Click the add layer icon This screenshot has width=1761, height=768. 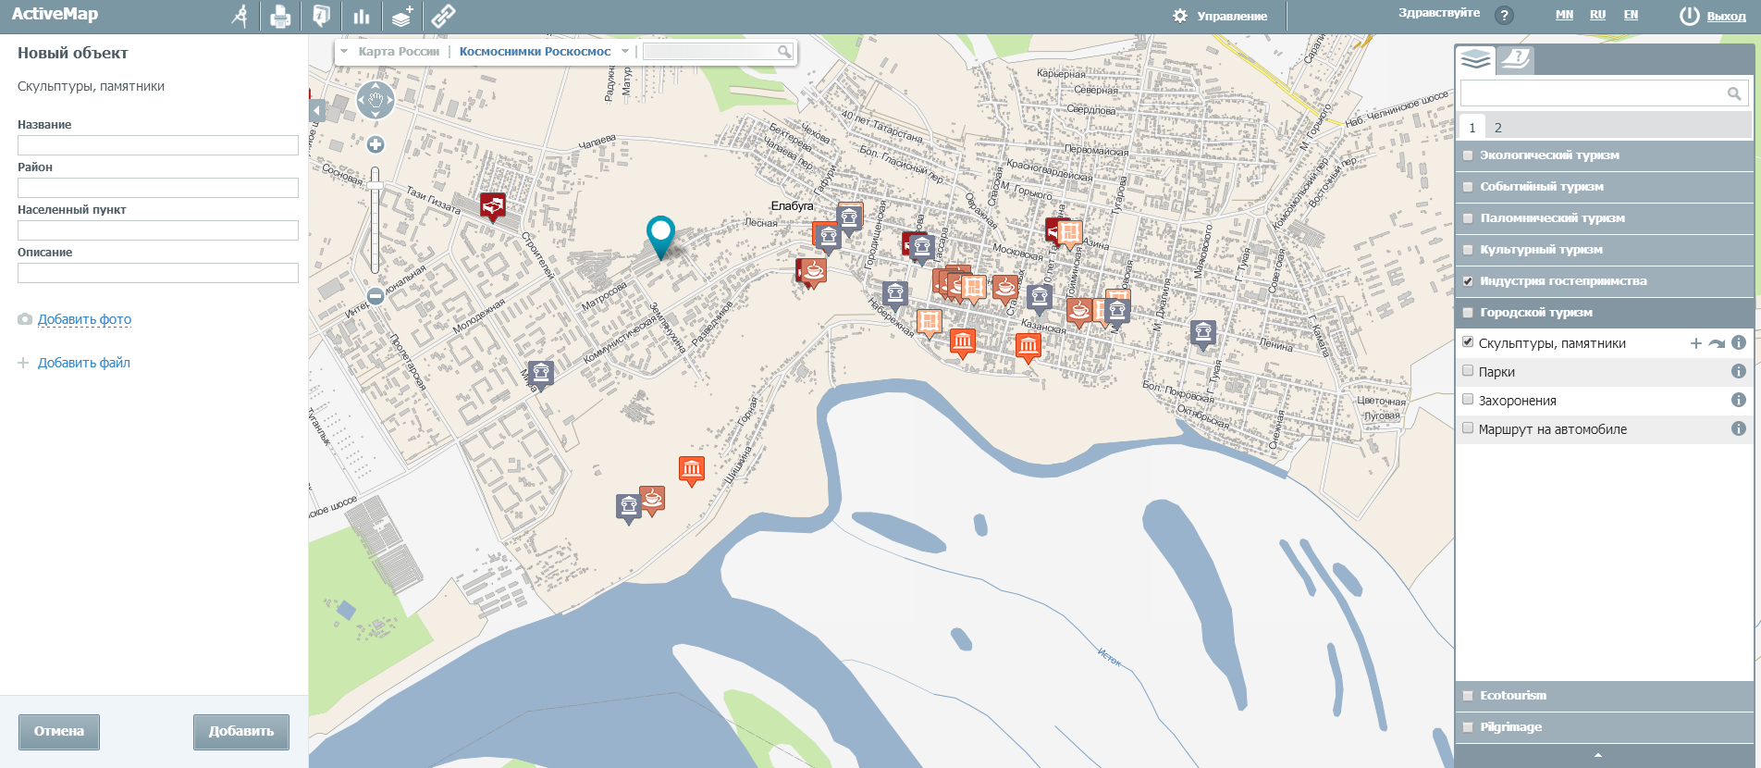click(x=401, y=16)
